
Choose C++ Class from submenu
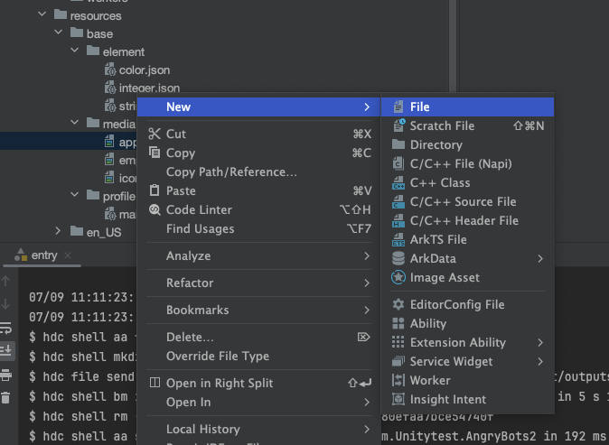(x=440, y=182)
